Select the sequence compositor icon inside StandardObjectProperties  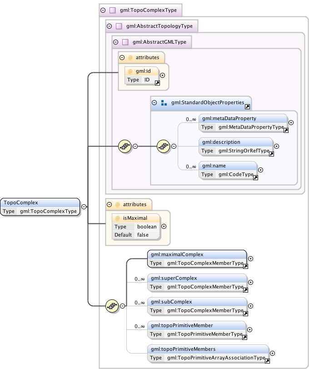click(163, 146)
